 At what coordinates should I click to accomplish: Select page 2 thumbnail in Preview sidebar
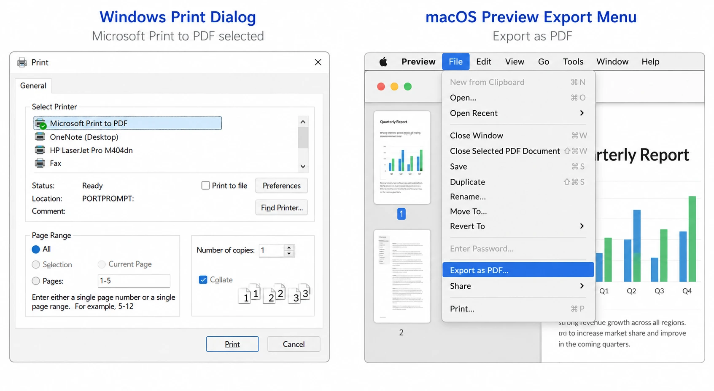tap(402, 276)
